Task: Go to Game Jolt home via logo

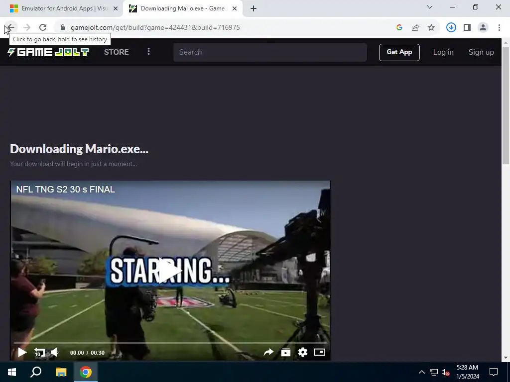Action: pos(48,52)
